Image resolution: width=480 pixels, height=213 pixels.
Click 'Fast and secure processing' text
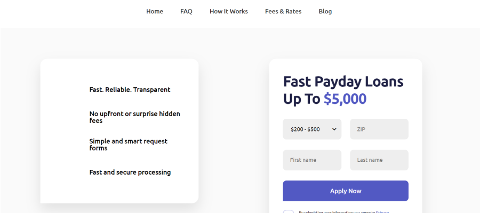(130, 172)
